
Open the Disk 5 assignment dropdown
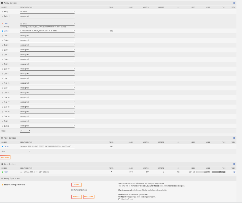[47, 45]
